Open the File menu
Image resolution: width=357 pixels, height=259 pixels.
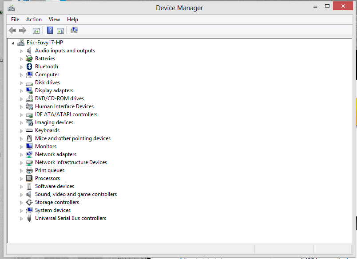pyautogui.click(x=15, y=20)
